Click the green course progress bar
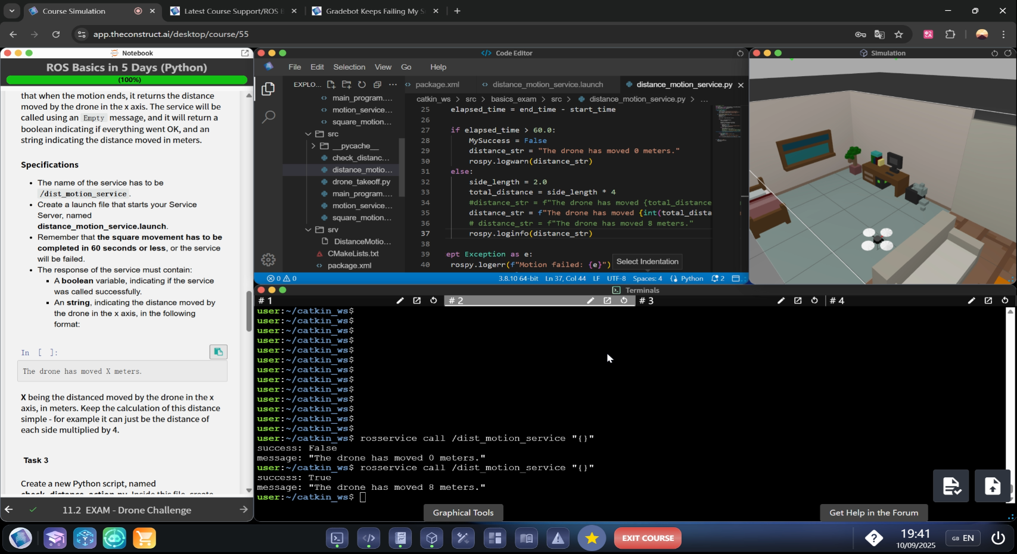This screenshot has width=1017, height=554. (x=126, y=80)
